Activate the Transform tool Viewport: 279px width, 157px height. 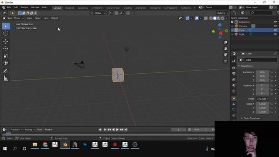[x=6, y=63]
